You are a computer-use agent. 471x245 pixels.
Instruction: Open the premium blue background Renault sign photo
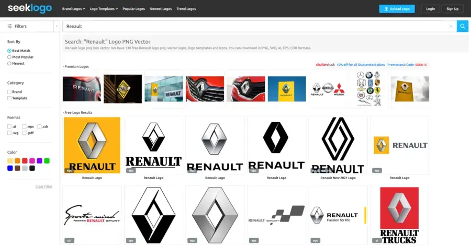point(287,89)
